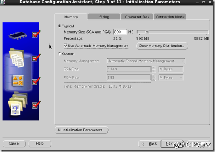Image resolution: width=215 pixels, height=152 pixels.
Task: Open the Sizing tab
Action: 104,17
